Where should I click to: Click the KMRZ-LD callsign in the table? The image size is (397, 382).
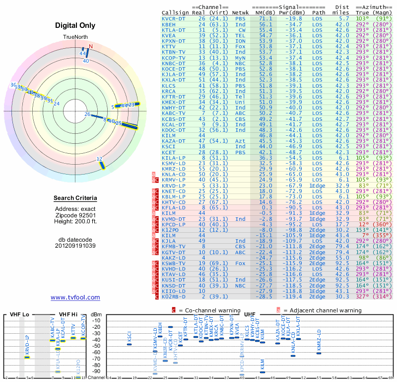click(x=173, y=169)
